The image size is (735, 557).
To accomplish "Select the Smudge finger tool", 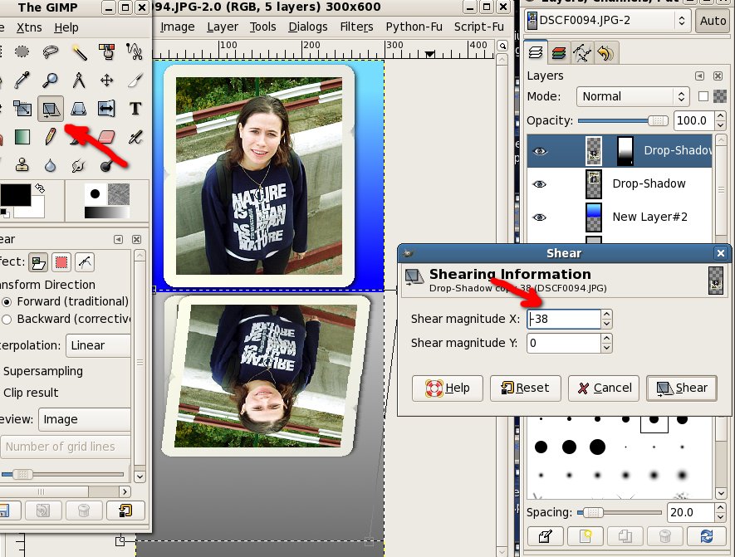I will tap(79, 165).
